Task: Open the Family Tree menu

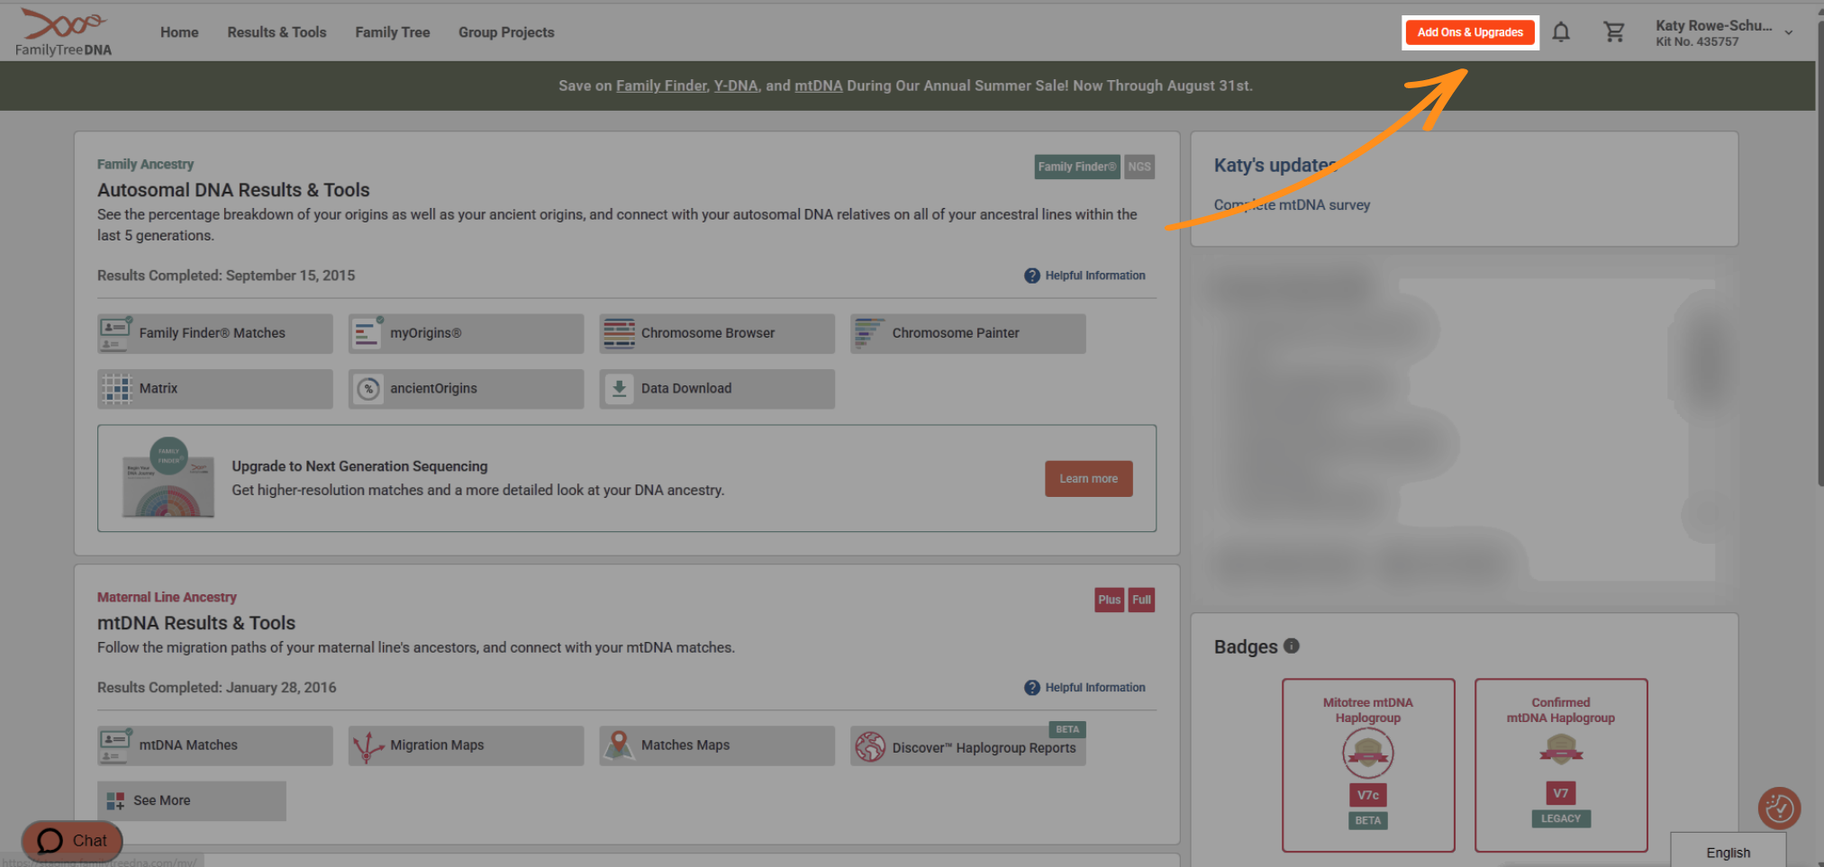Action: point(393,32)
